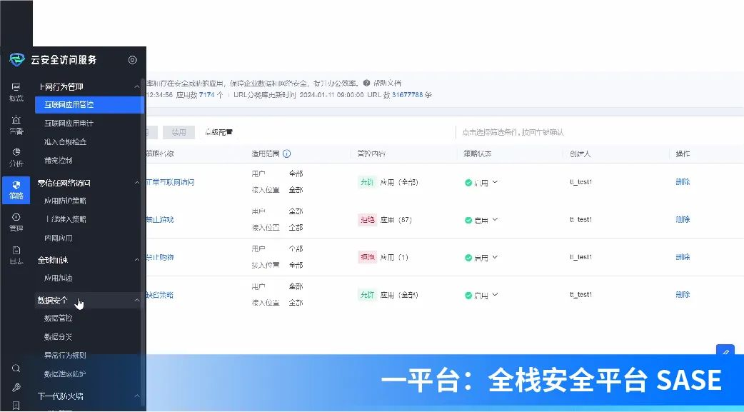Collapse the 全球加速 section chevron

[x=137, y=260]
